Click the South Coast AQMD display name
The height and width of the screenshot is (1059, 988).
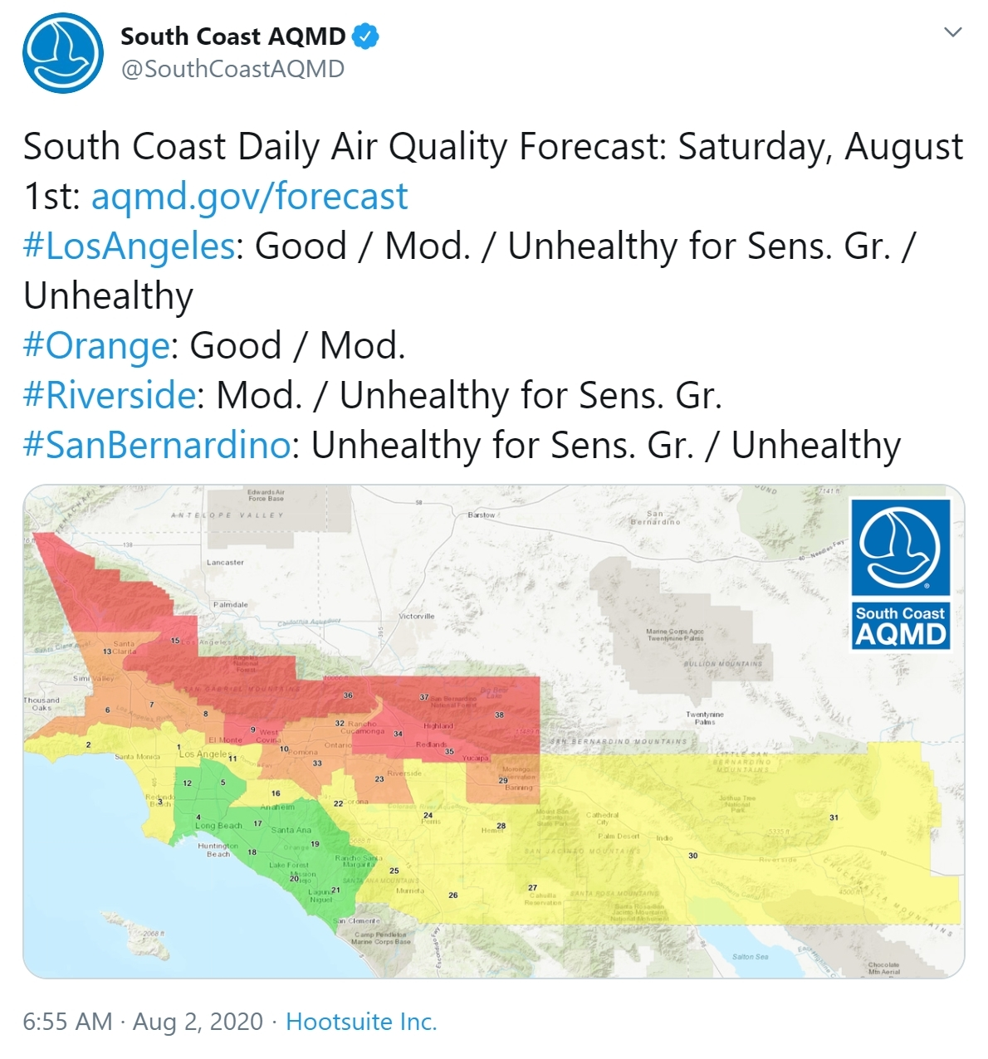tap(233, 37)
